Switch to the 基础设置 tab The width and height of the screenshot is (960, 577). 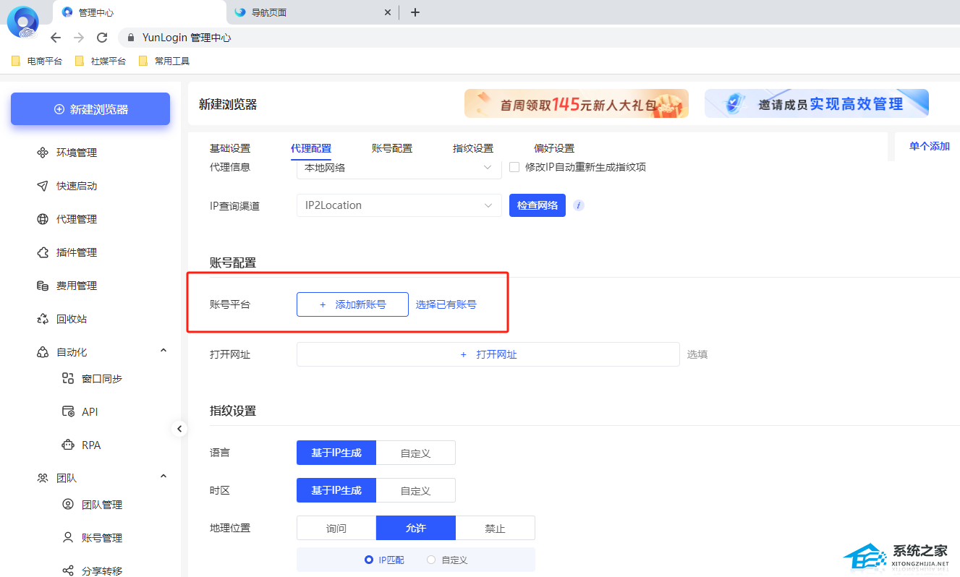click(x=229, y=148)
